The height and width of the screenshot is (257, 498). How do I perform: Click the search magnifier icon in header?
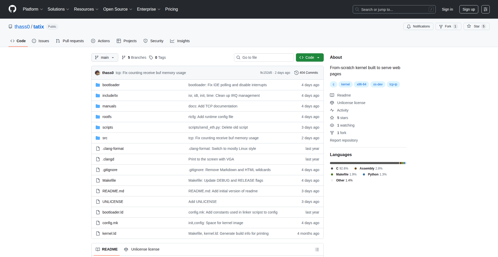pyautogui.click(x=357, y=9)
